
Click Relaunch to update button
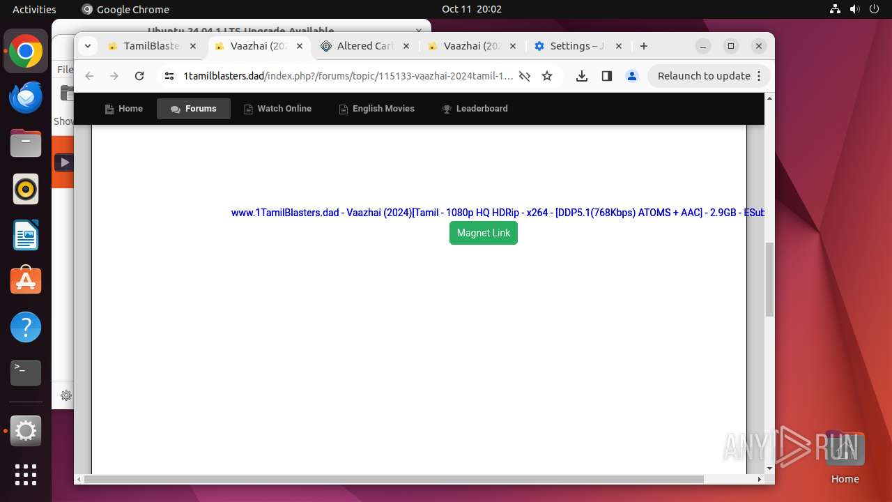coord(709,76)
